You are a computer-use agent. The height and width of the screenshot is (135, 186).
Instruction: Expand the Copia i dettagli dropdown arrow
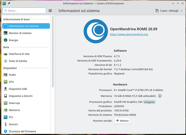coord(181,11)
